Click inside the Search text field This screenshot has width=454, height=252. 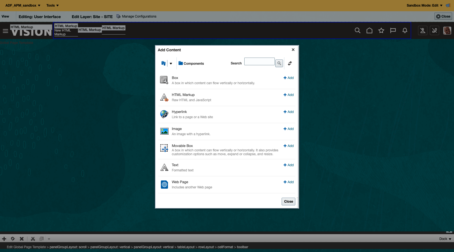tap(259, 61)
